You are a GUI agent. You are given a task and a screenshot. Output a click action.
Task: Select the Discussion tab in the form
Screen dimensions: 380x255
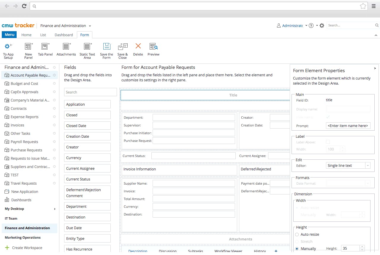[x=168, y=251]
